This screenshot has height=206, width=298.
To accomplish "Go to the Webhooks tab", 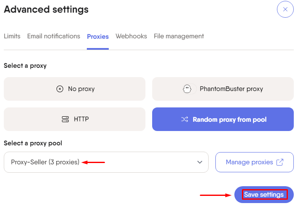I will [x=132, y=36].
